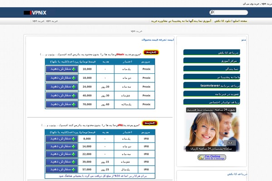Click the red جدید badge above IPiX table
272x181 pixels.
(150, 123)
